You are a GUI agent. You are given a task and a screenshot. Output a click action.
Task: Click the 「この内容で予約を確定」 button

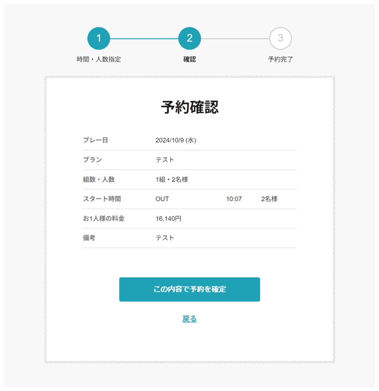[189, 289]
